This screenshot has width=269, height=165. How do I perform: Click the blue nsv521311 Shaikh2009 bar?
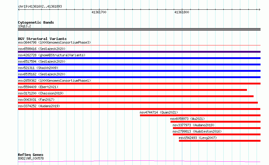coord(139,71)
